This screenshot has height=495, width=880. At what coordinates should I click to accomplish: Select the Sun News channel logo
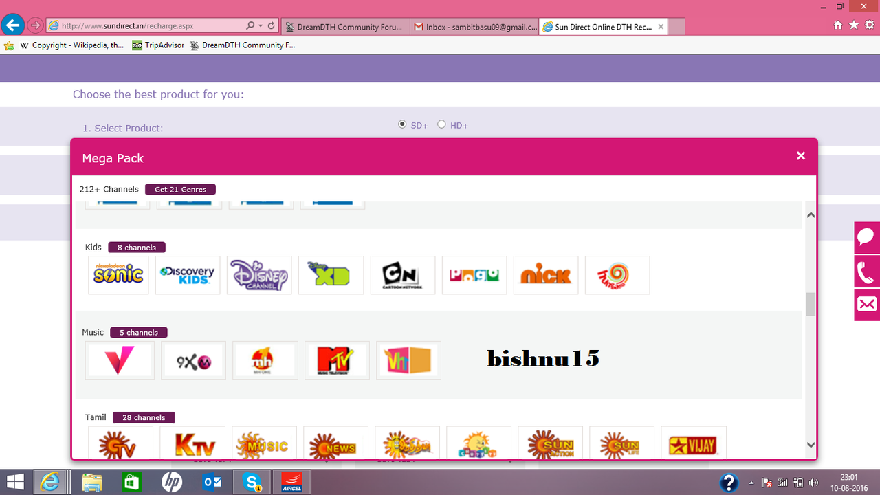[x=335, y=442]
